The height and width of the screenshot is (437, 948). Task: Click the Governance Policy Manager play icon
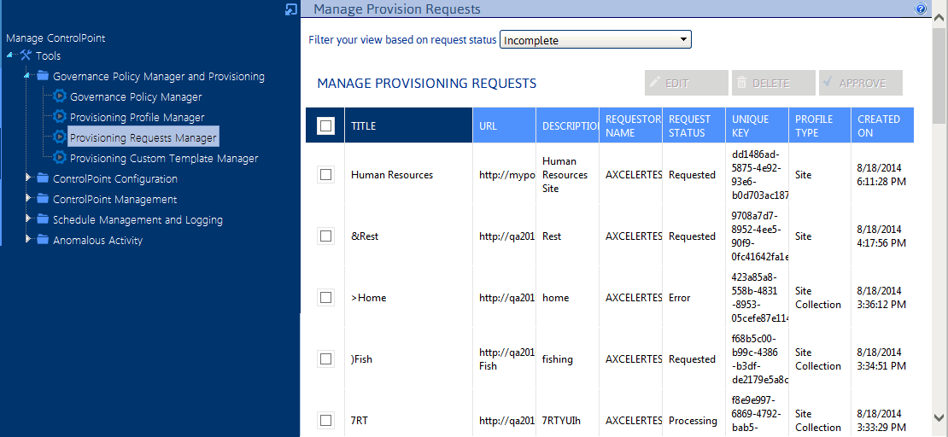60,96
